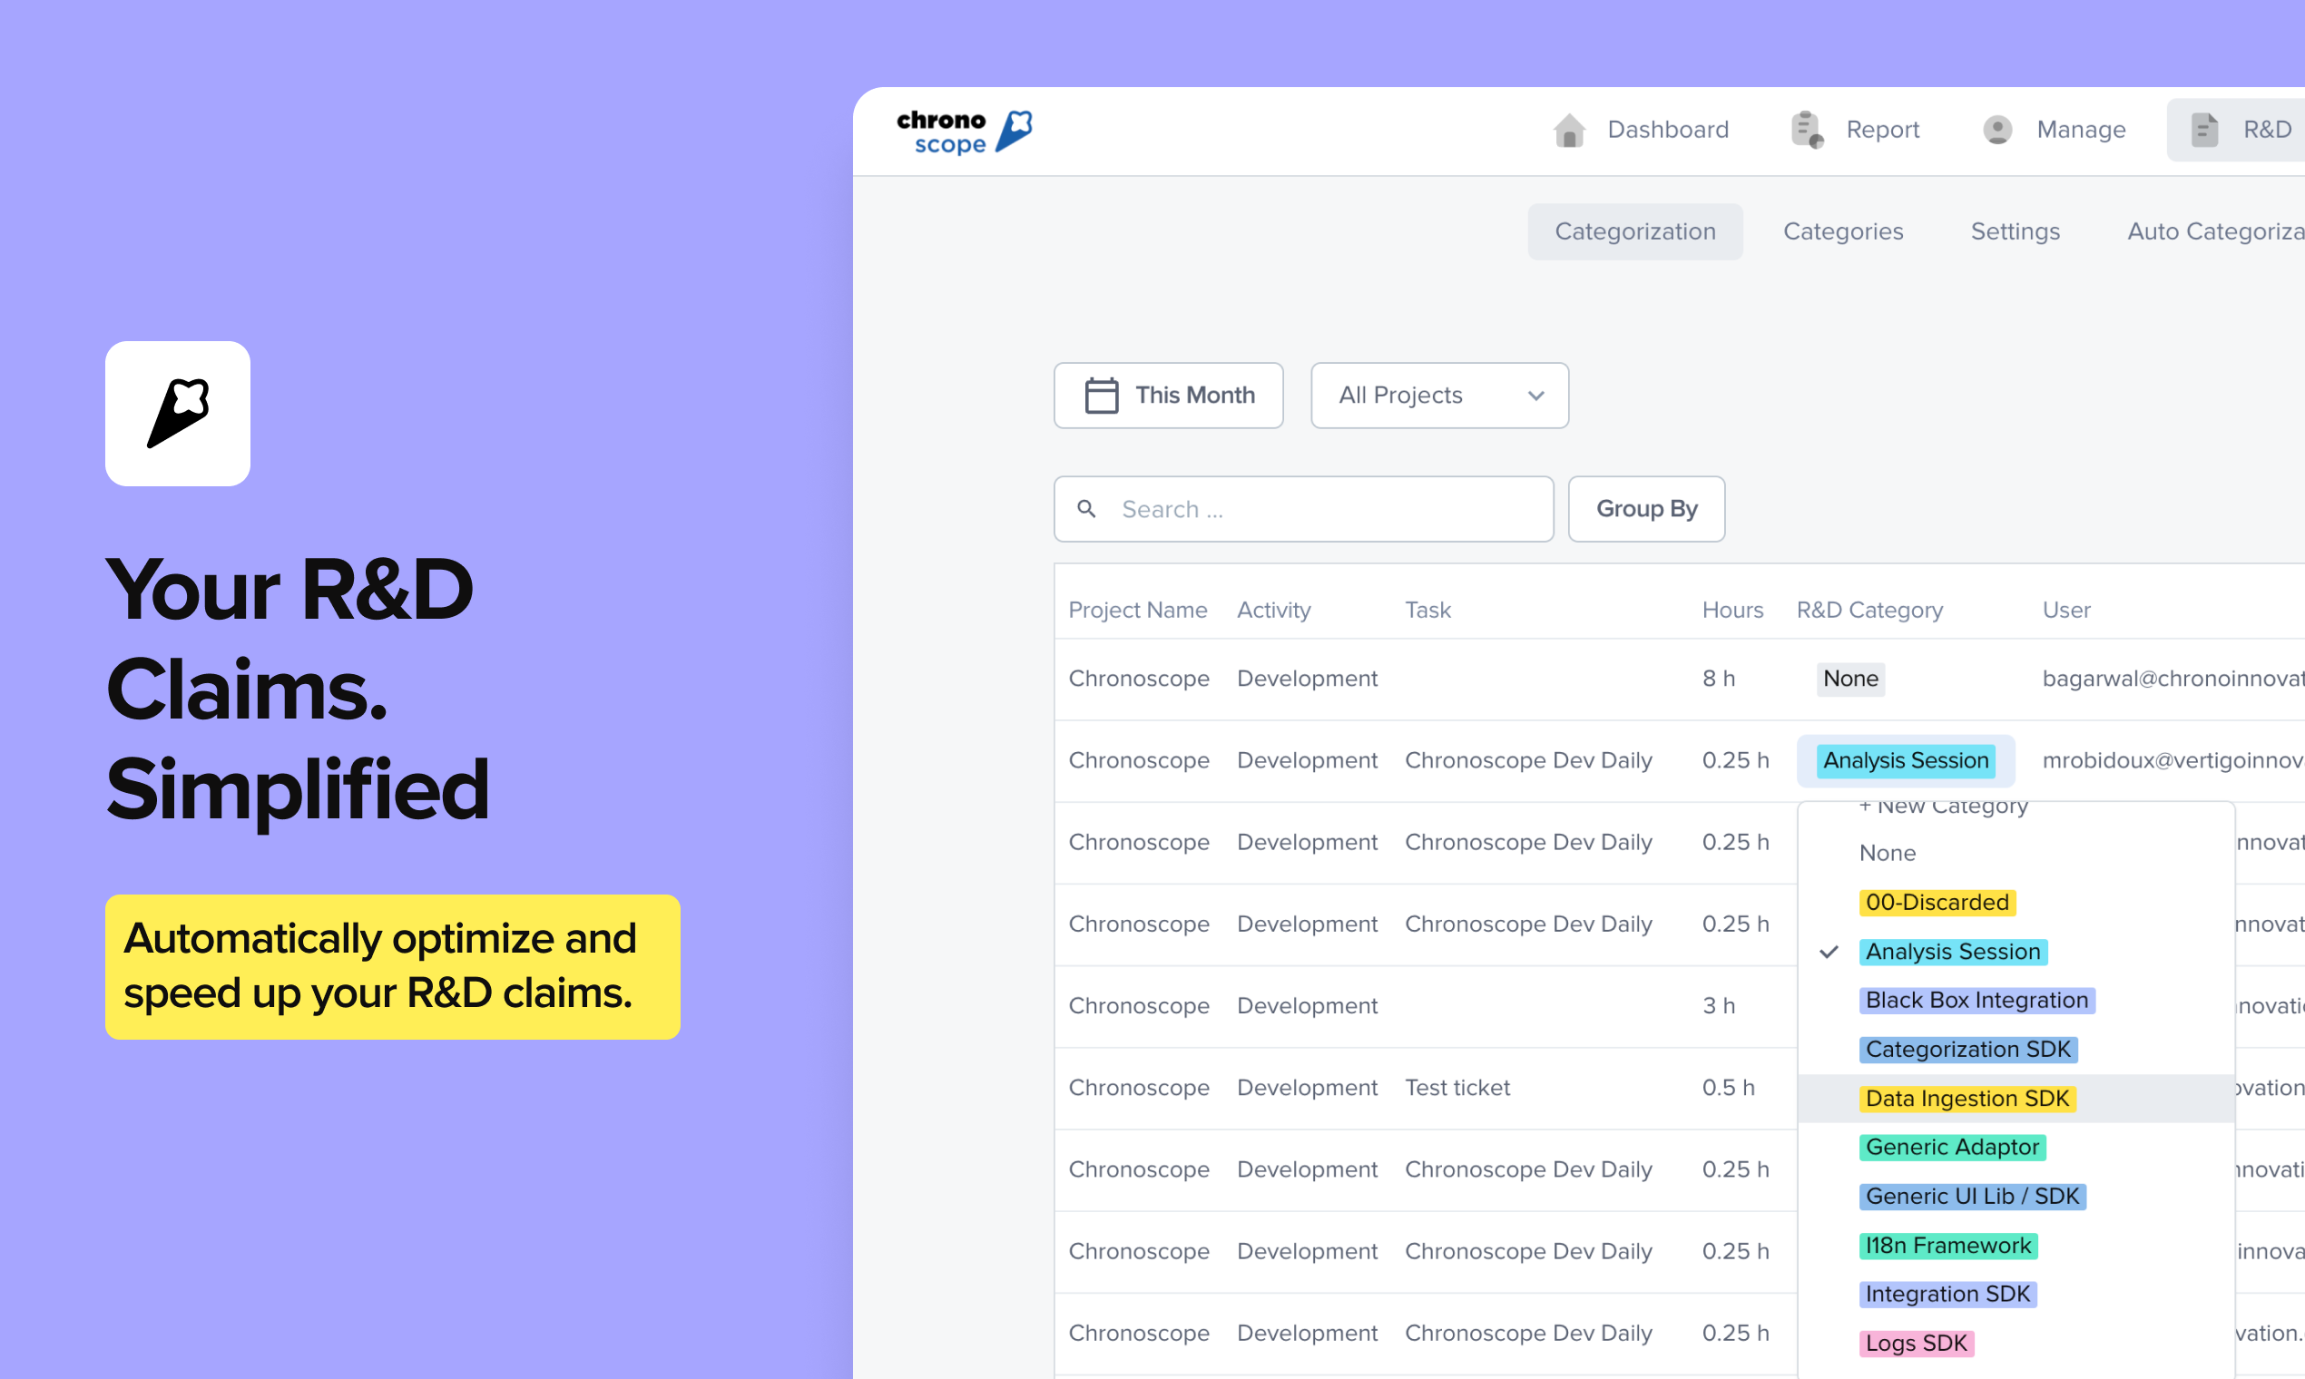Click the calendar icon in This Month
Viewport: 2305px width, 1379px height.
(1102, 396)
